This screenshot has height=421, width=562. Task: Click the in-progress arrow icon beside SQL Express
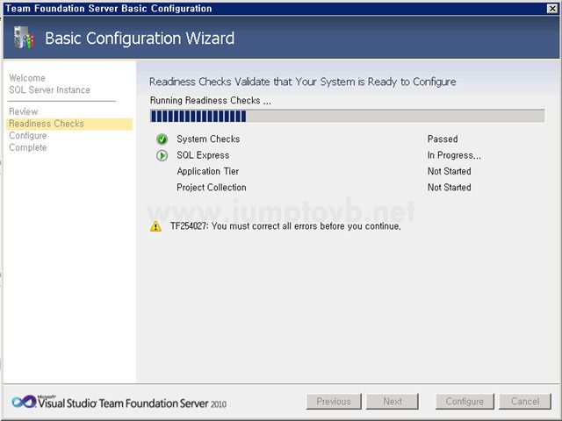(x=162, y=155)
